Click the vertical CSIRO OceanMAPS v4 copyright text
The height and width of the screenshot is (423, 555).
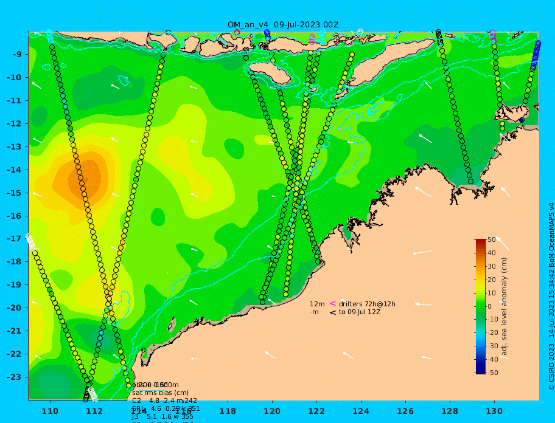(x=551, y=297)
